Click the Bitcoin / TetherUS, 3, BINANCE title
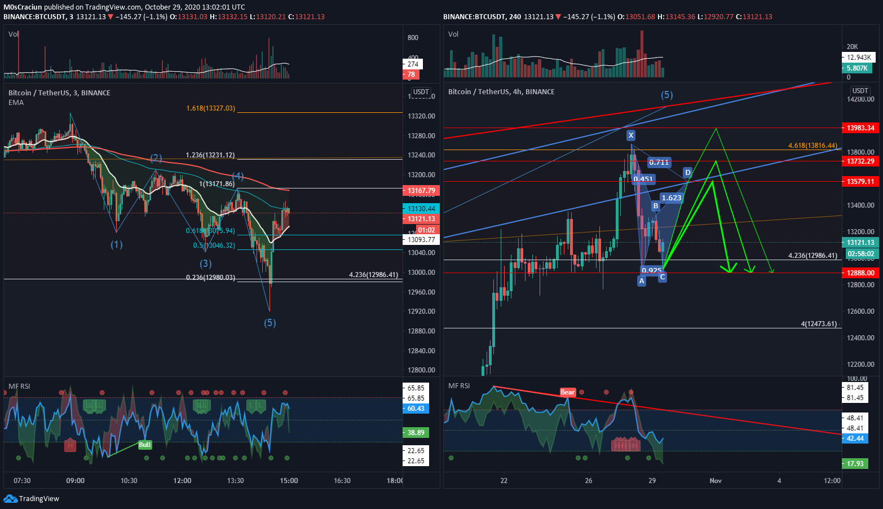Screen dimensions: 883x509 tap(59, 93)
